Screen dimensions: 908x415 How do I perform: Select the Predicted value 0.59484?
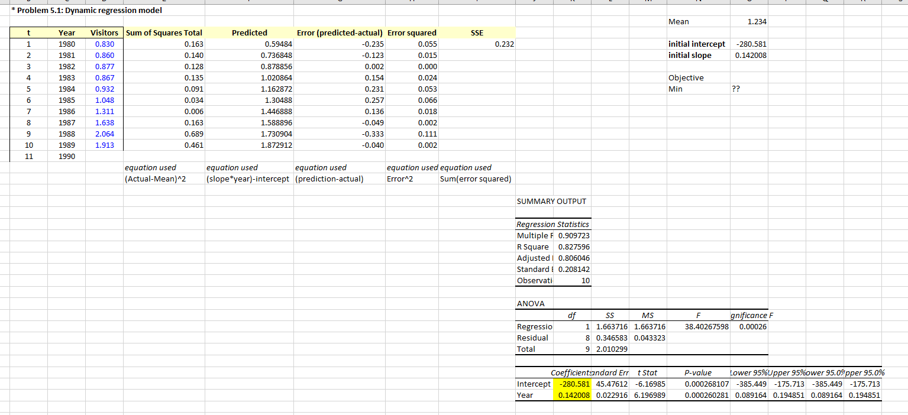click(x=278, y=44)
